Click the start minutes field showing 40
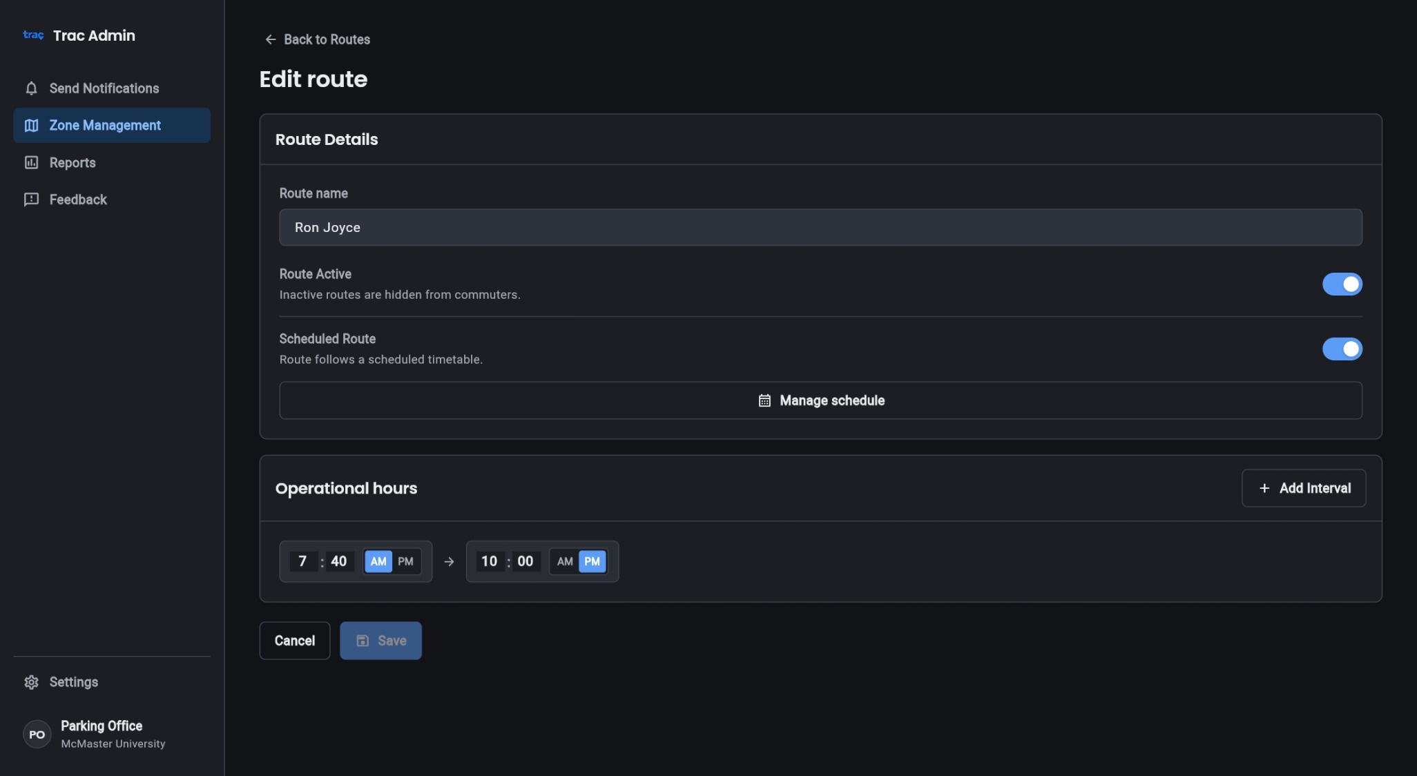This screenshot has height=776, width=1417. pyautogui.click(x=338, y=561)
